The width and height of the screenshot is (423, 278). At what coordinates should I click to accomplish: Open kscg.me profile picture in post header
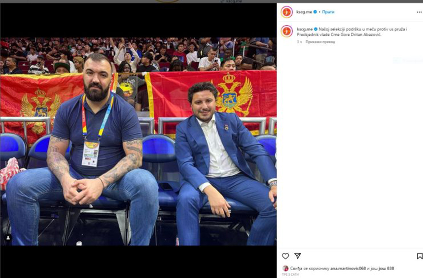[286, 12]
